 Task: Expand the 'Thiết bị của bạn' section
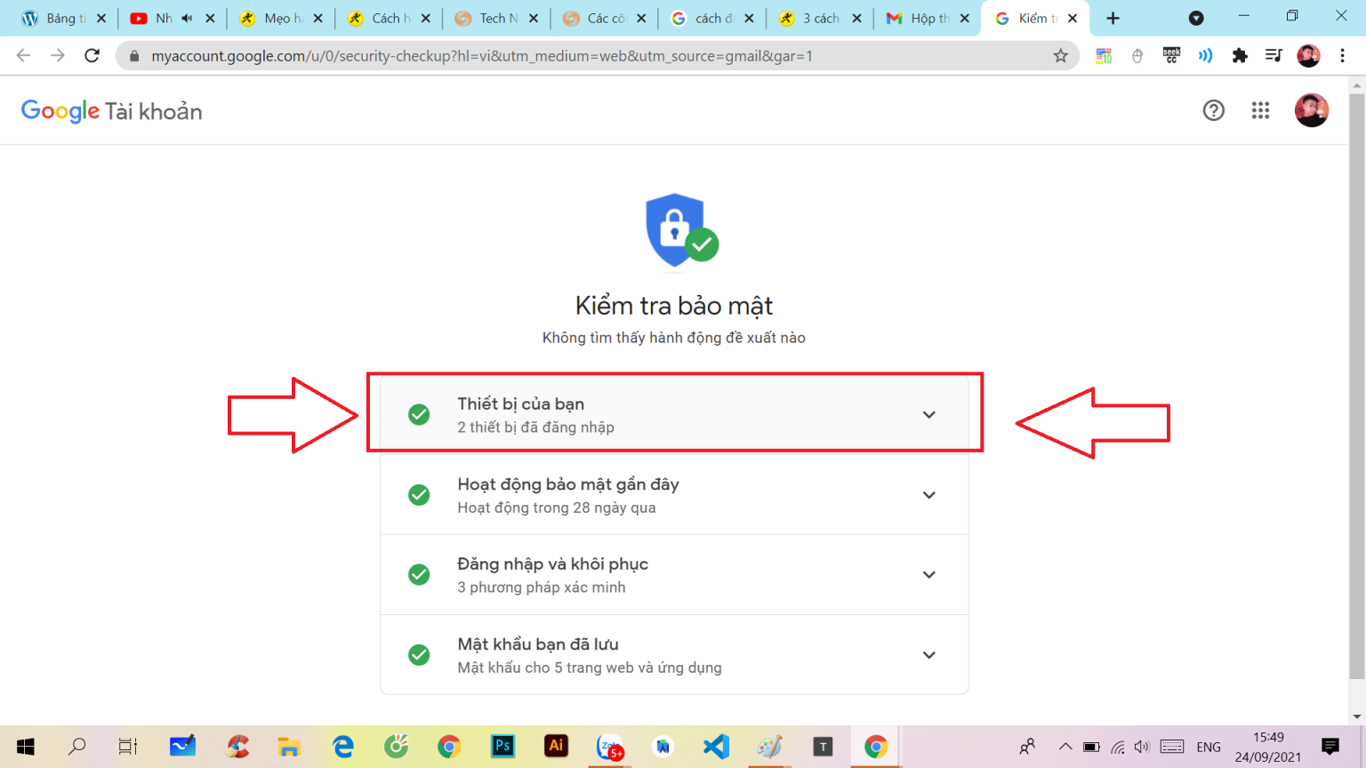click(x=928, y=415)
